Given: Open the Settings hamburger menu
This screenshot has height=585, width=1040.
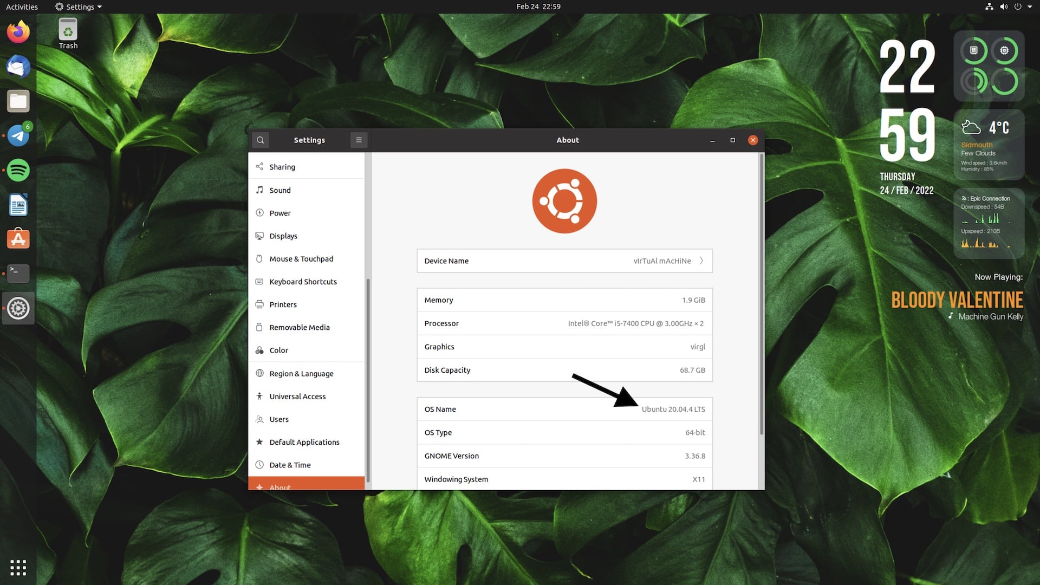Looking at the screenshot, I should 359,140.
